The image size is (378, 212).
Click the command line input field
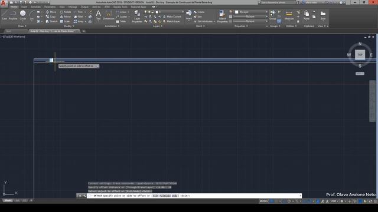pyautogui.click(x=194, y=196)
